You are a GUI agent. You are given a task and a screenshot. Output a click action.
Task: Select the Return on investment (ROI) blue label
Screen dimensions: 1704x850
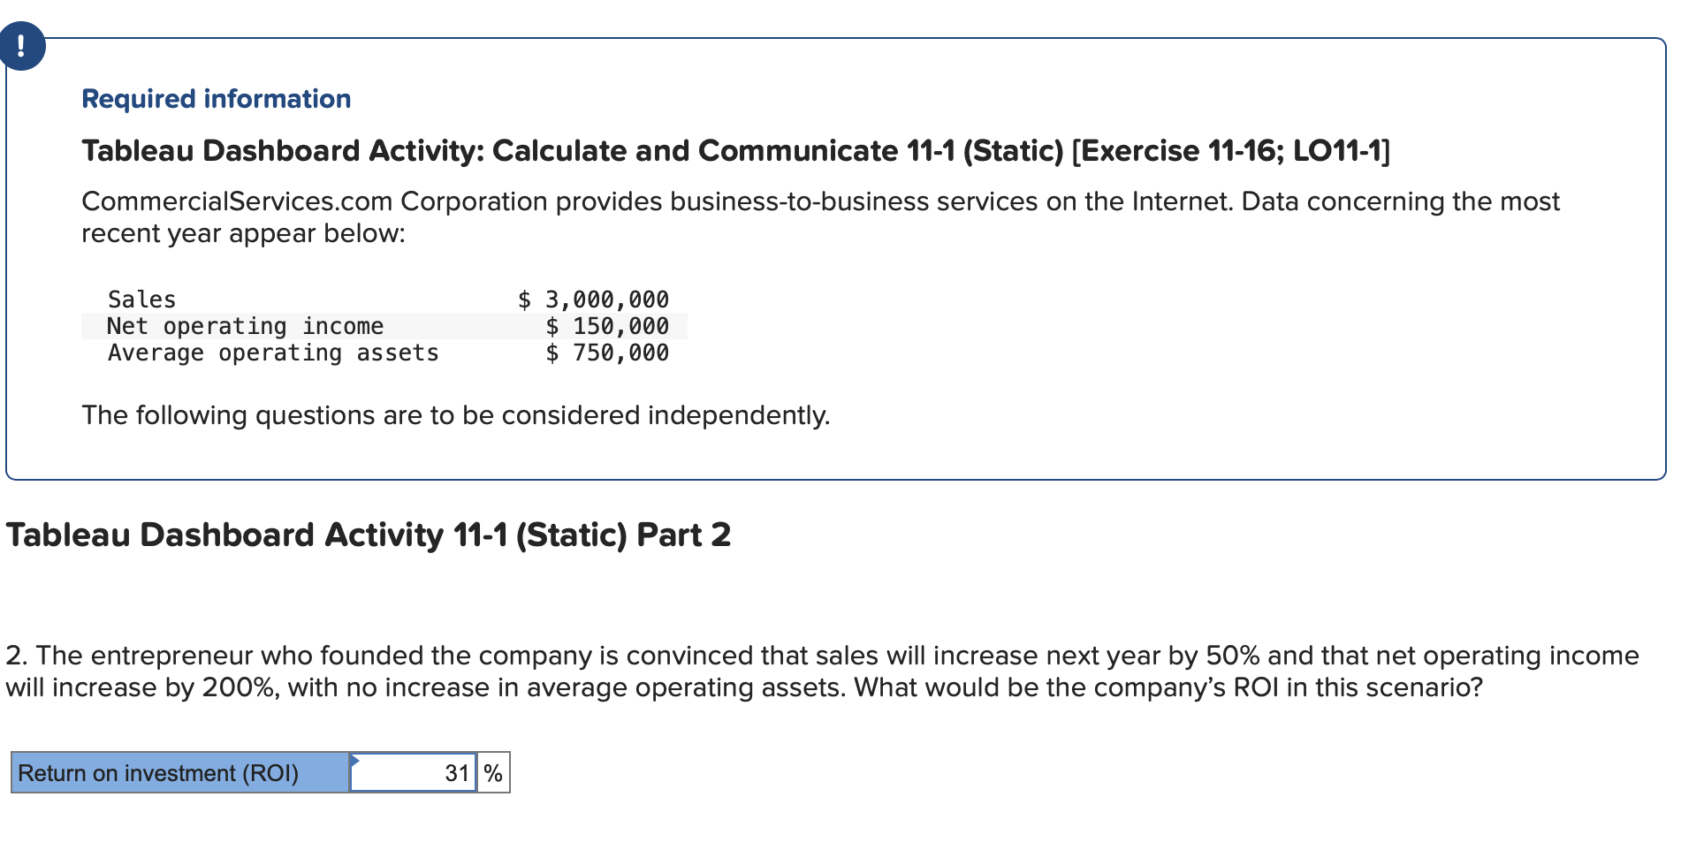click(x=177, y=772)
